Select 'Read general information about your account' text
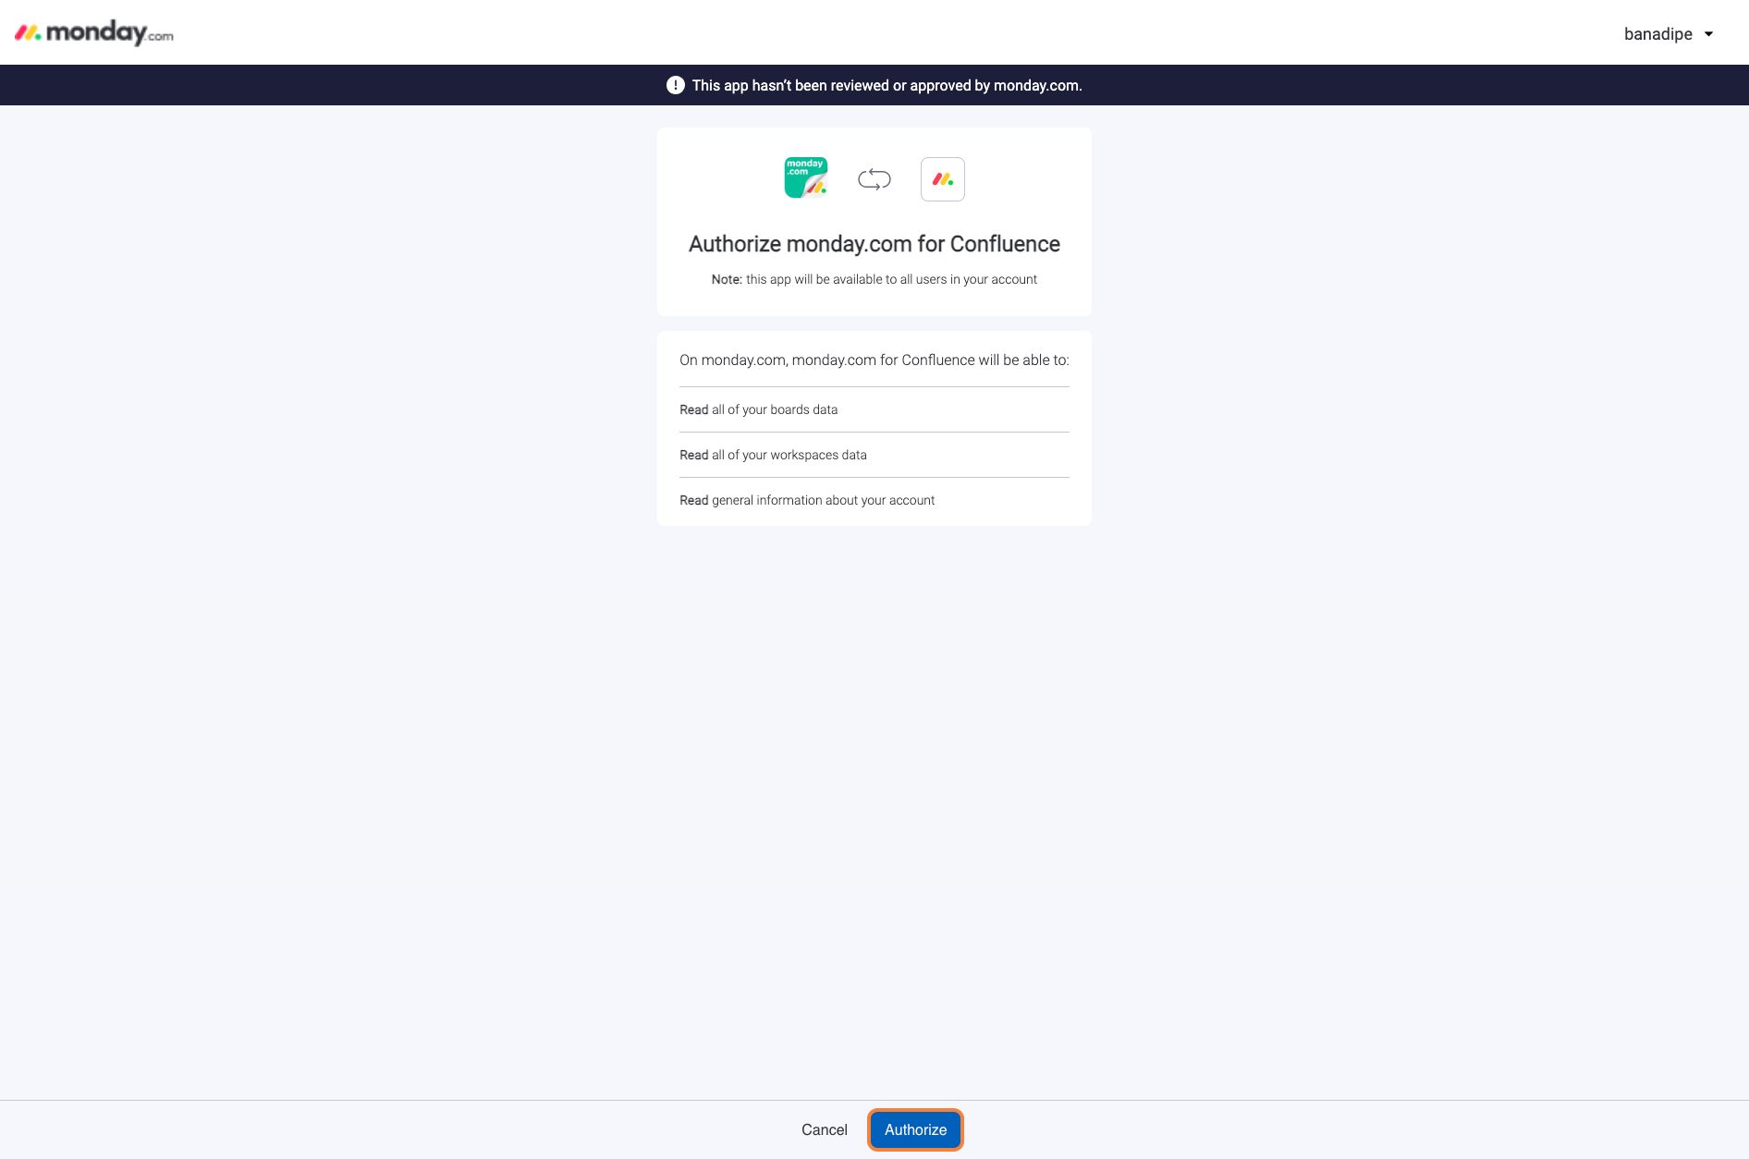 click(x=807, y=500)
